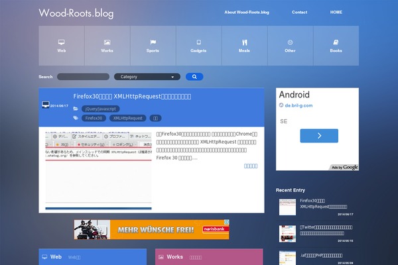This screenshot has width=398, height=265.
Task: Open the Meals category cutlery icon
Action: (244, 42)
